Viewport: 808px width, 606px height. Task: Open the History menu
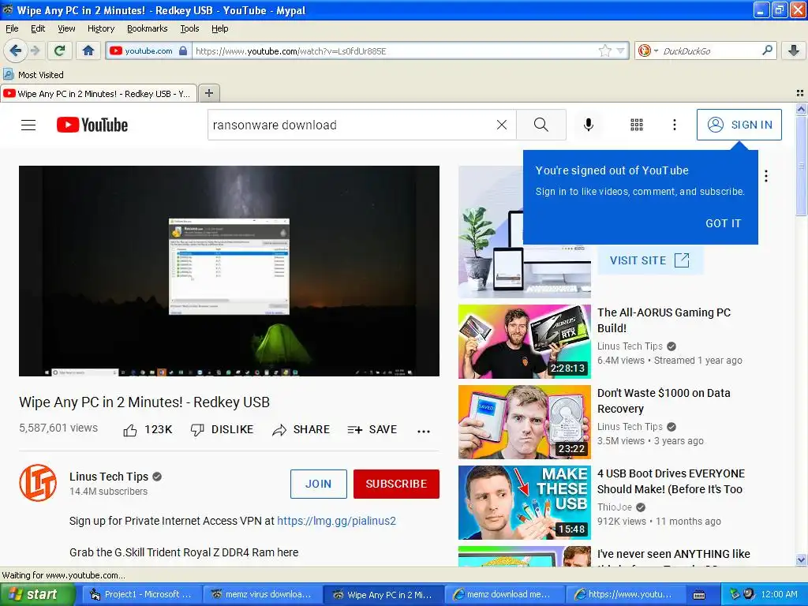coord(101,28)
